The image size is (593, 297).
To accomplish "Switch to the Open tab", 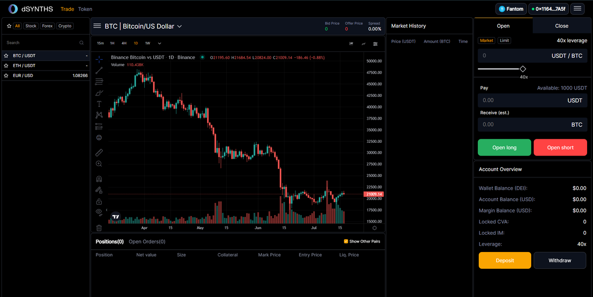I will 503,26.
